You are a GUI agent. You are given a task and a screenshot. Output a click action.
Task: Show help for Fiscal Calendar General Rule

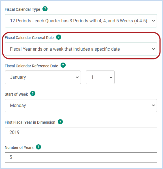[x=59, y=37]
